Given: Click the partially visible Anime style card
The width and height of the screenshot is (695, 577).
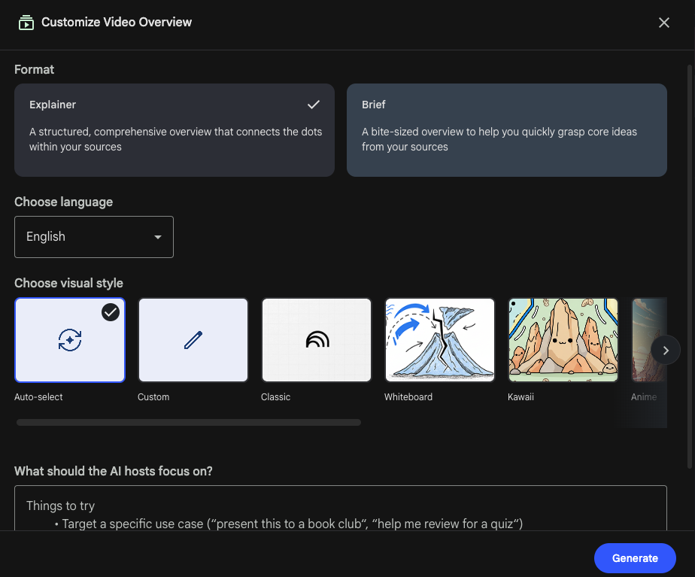Looking at the screenshot, I should coord(654,340).
